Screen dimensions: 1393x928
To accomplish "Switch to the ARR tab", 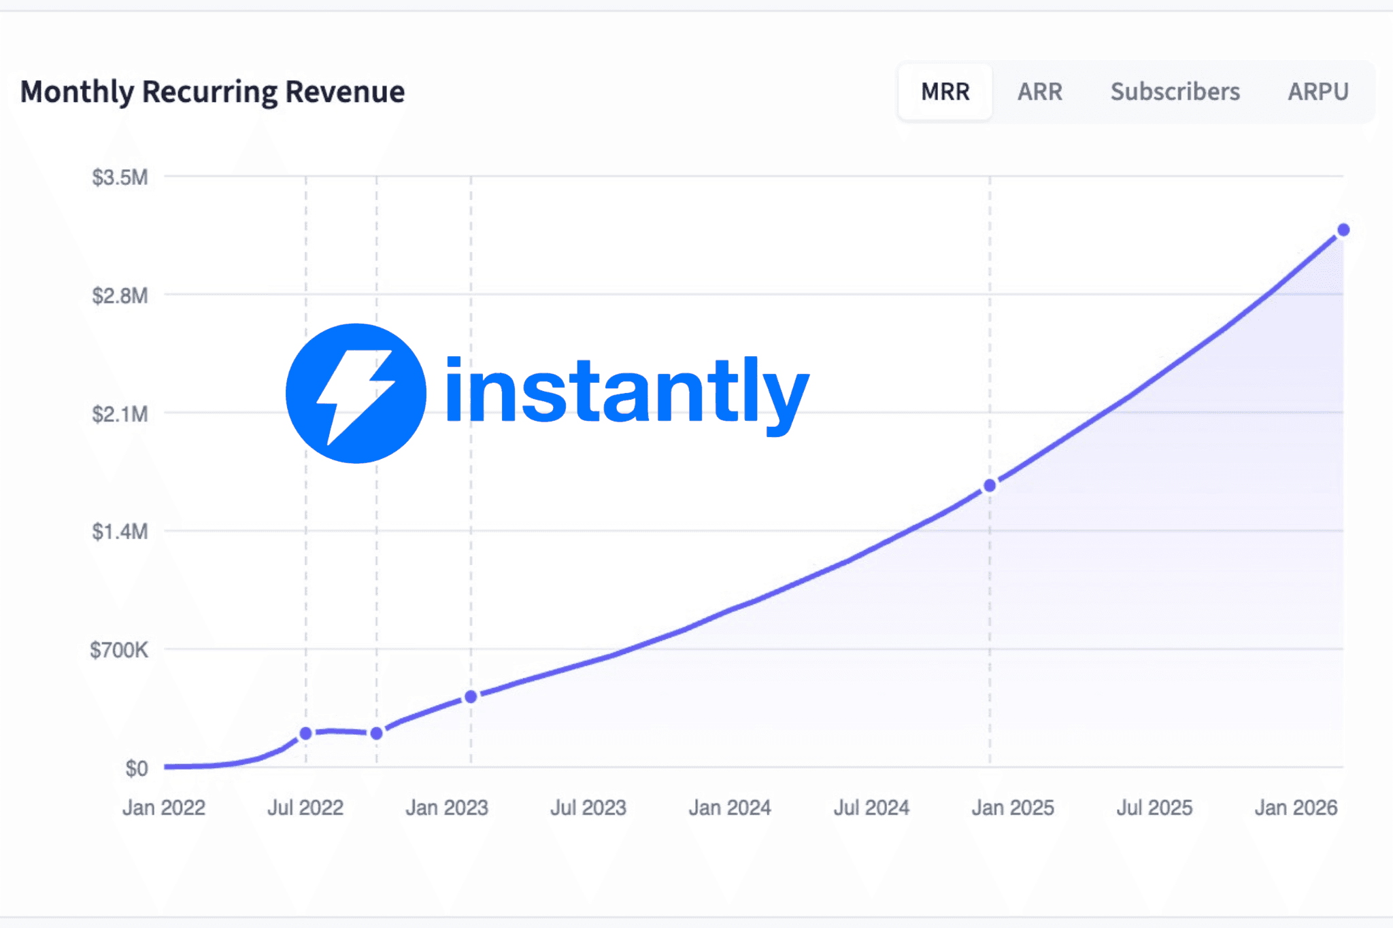I will click(x=1040, y=92).
